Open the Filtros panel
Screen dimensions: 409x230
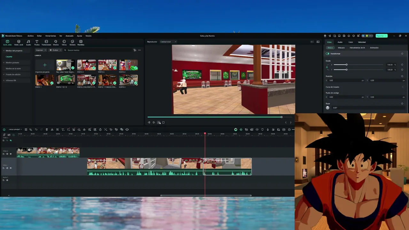[x=64, y=42]
